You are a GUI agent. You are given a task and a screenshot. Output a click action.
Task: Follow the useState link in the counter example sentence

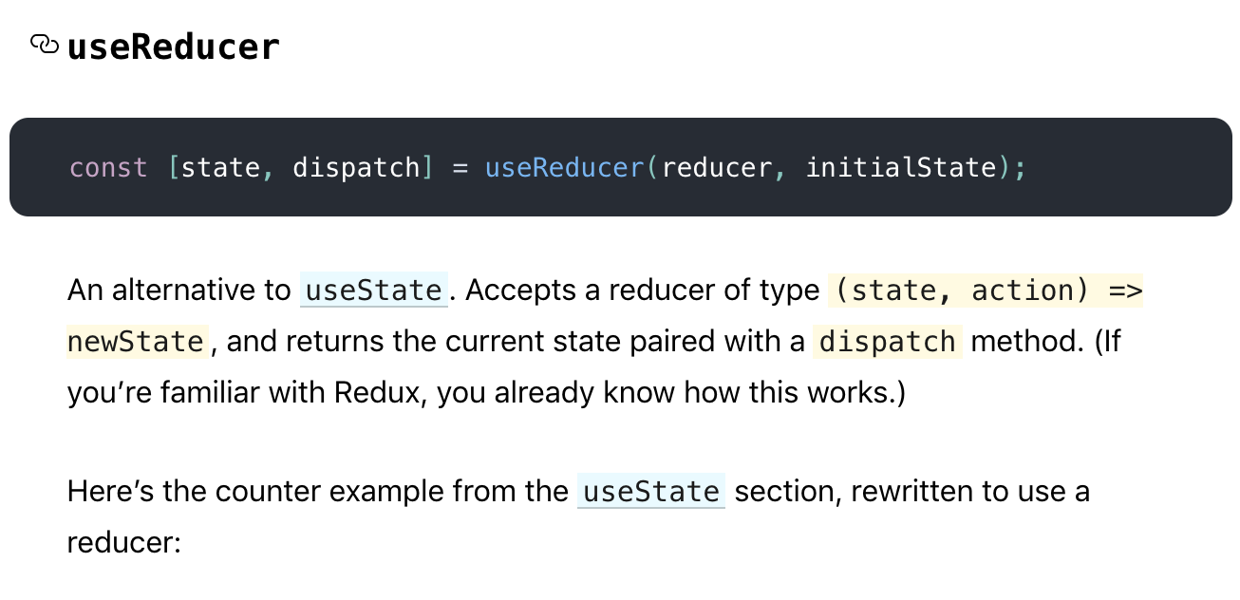(x=651, y=491)
